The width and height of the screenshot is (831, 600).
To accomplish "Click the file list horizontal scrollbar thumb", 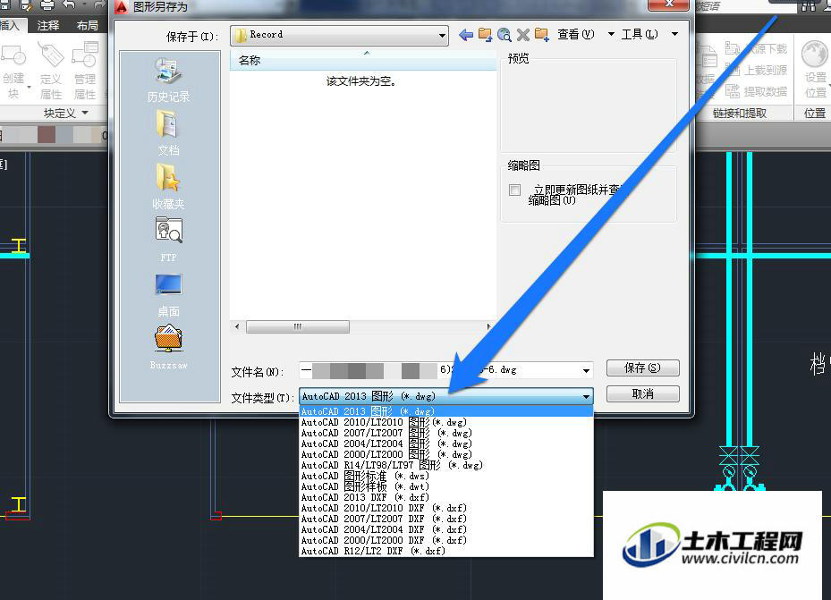I will 297,326.
